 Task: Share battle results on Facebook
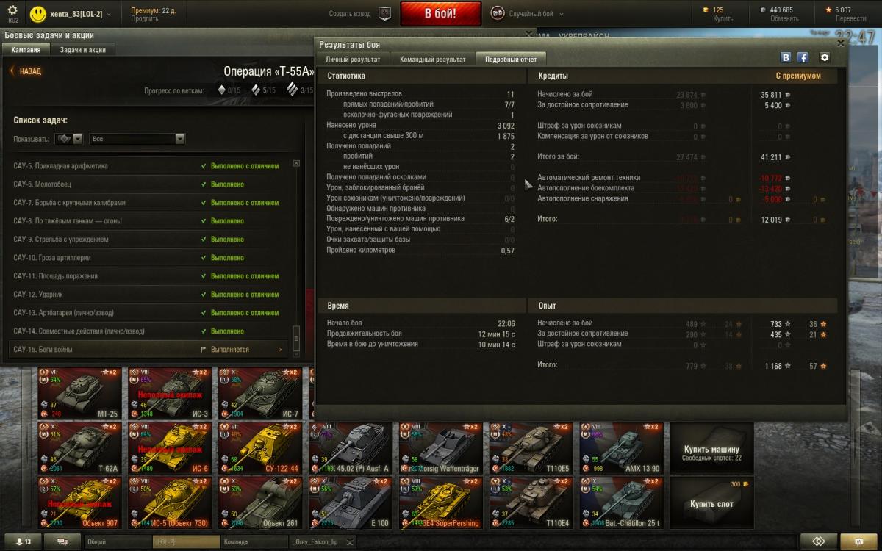pos(803,58)
